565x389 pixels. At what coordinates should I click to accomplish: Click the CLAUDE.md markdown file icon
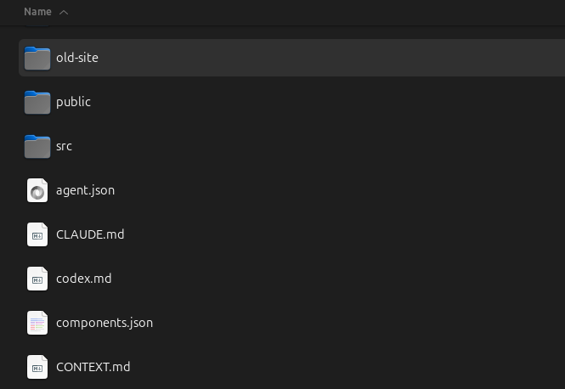tap(37, 234)
